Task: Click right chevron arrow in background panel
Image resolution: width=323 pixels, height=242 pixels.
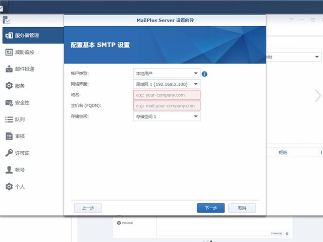Action: pos(318,96)
